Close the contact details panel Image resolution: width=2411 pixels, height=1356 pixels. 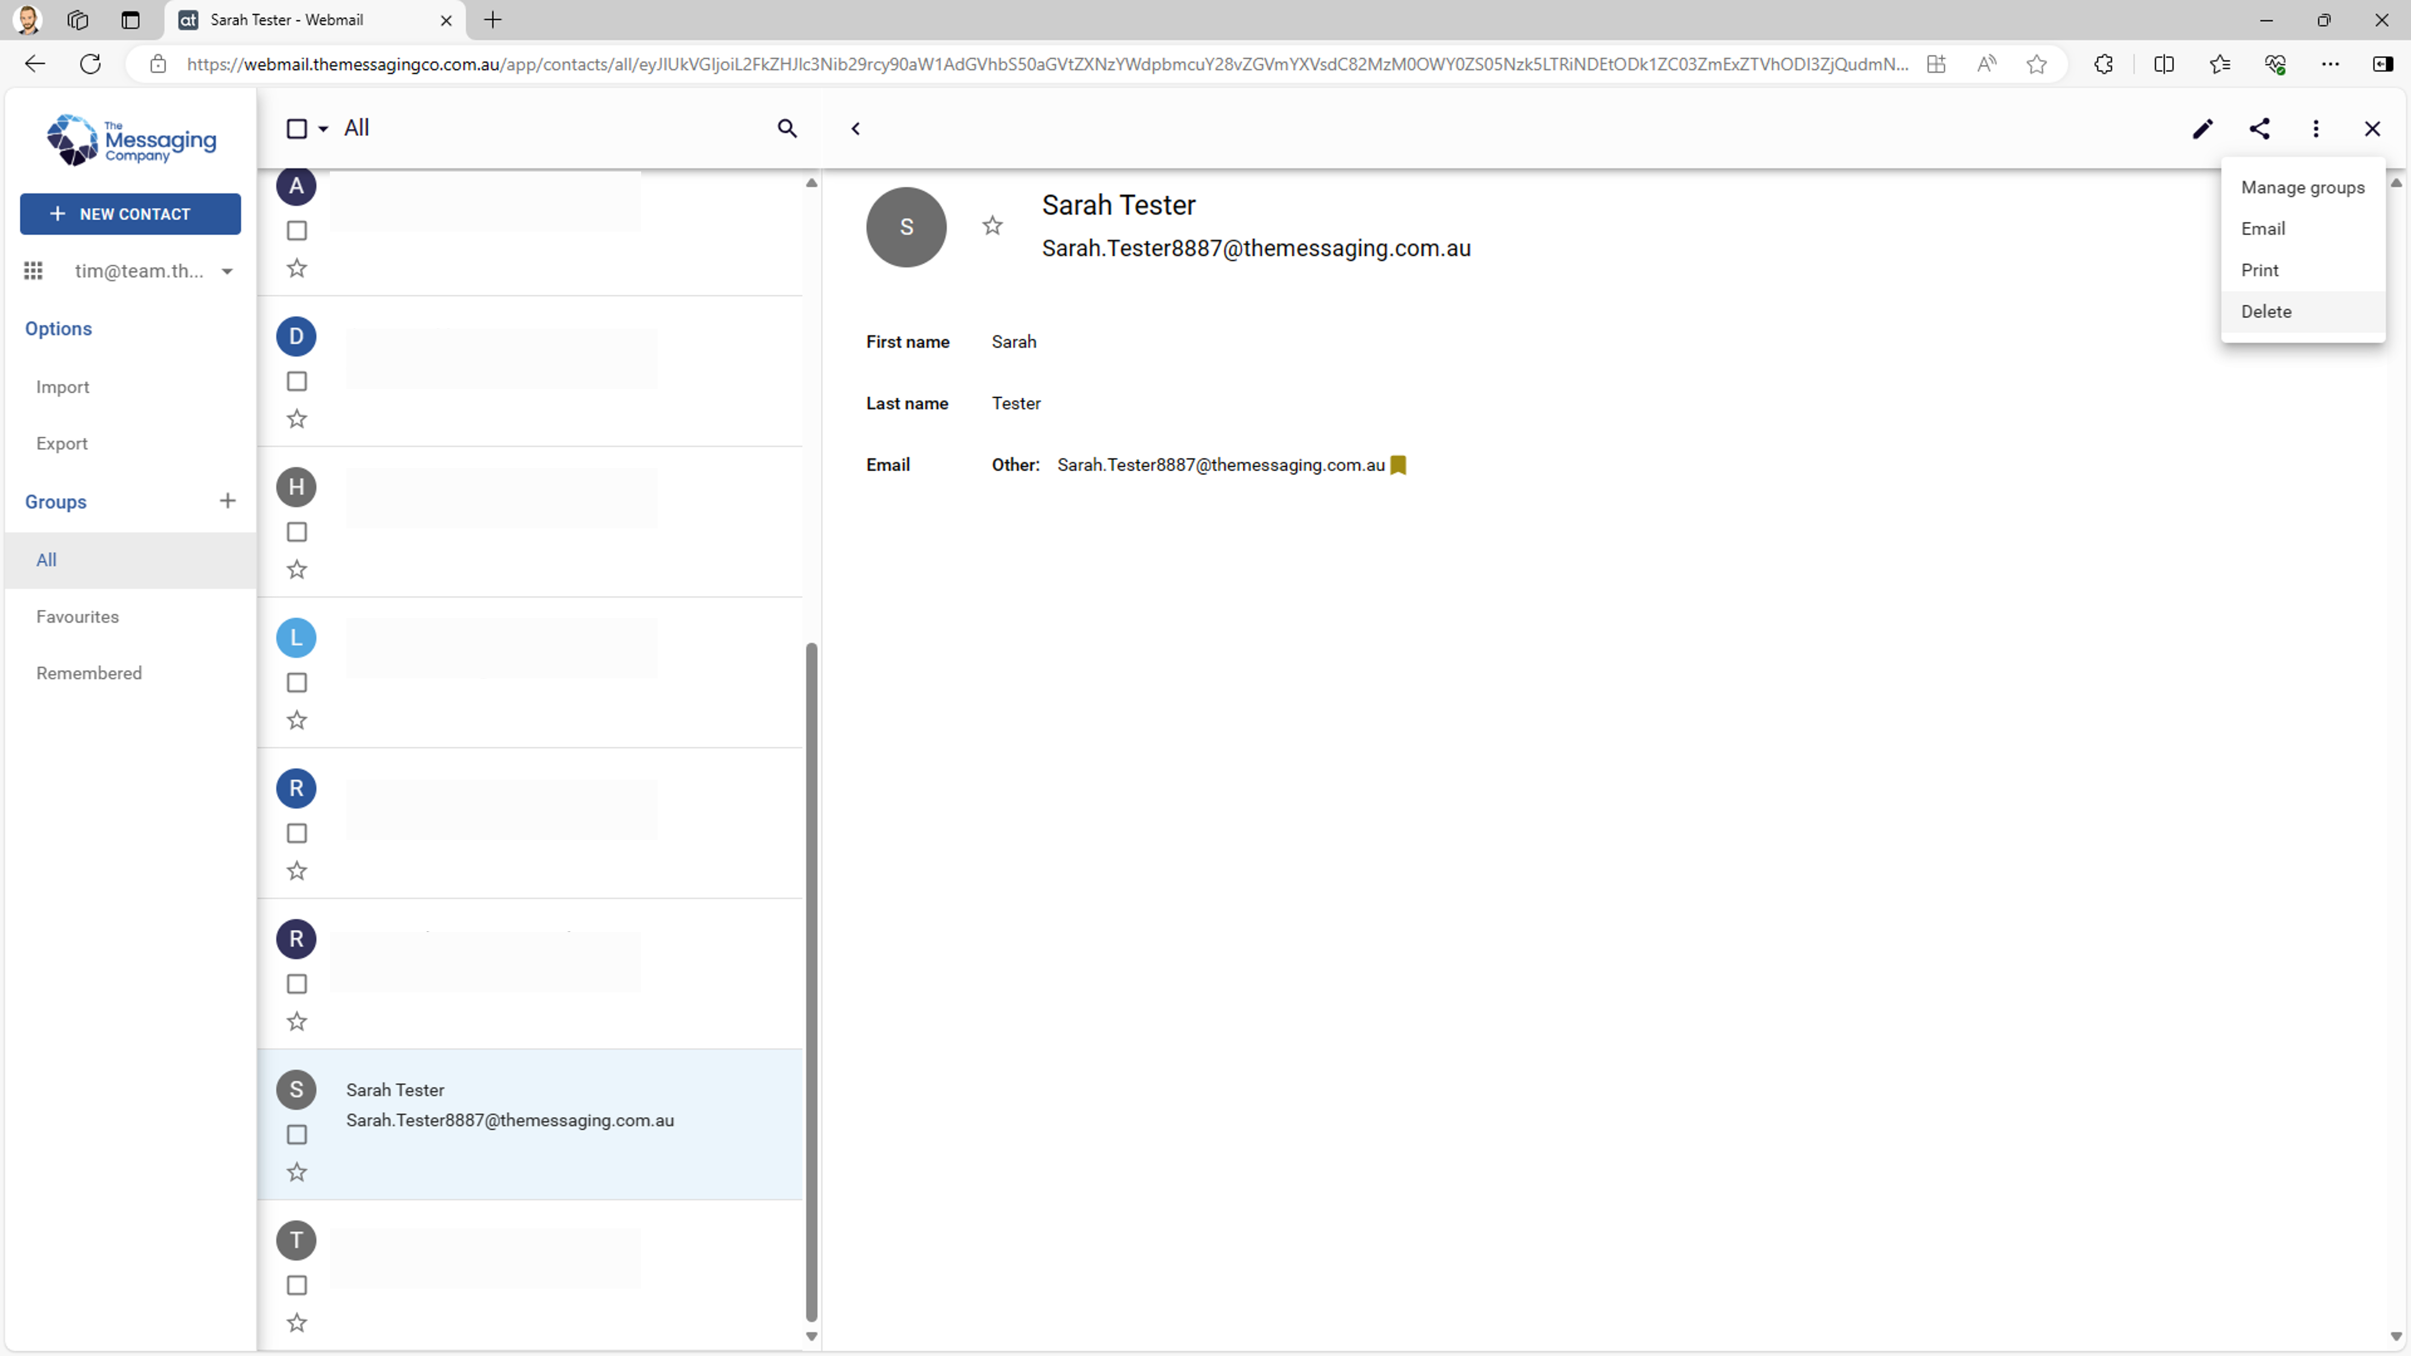pos(2372,129)
